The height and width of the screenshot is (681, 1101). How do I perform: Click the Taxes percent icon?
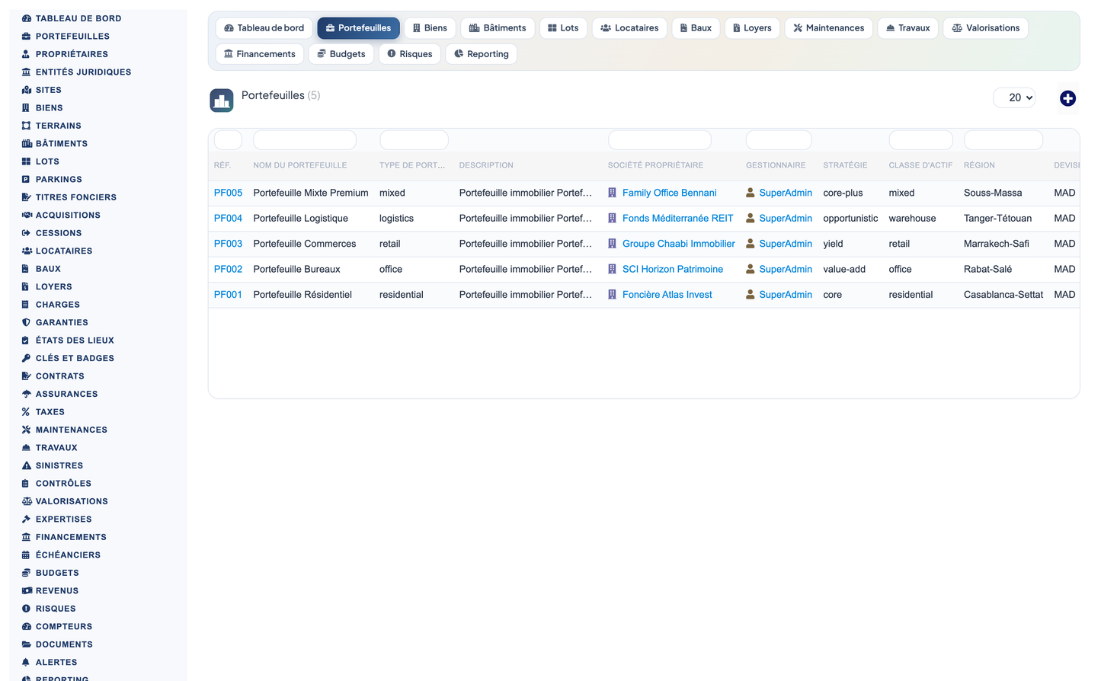[27, 412]
